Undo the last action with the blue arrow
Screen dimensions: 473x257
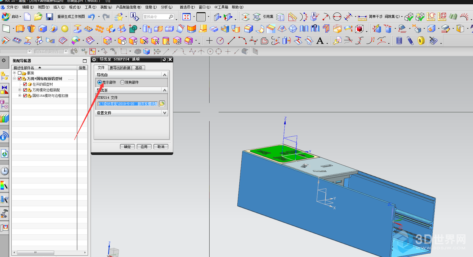coord(91,17)
